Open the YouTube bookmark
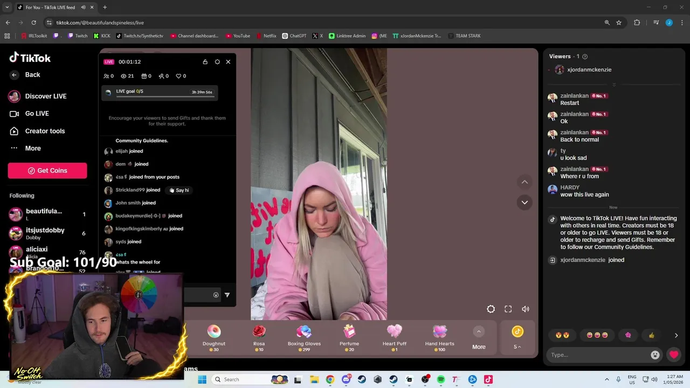 [x=238, y=36]
